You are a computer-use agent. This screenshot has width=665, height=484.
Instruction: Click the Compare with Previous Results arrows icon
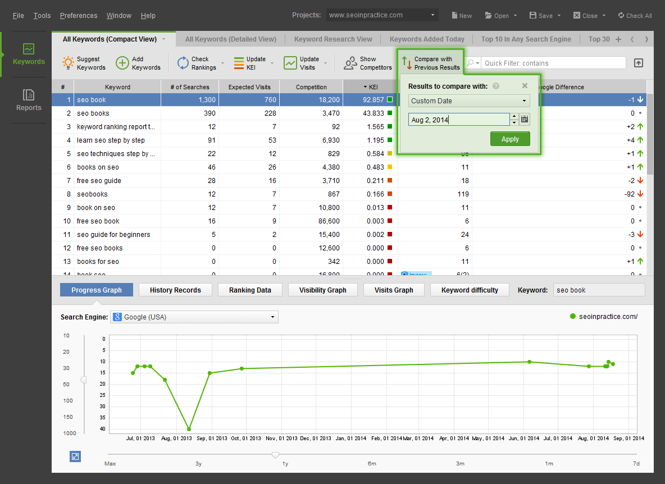coord(407,63)
